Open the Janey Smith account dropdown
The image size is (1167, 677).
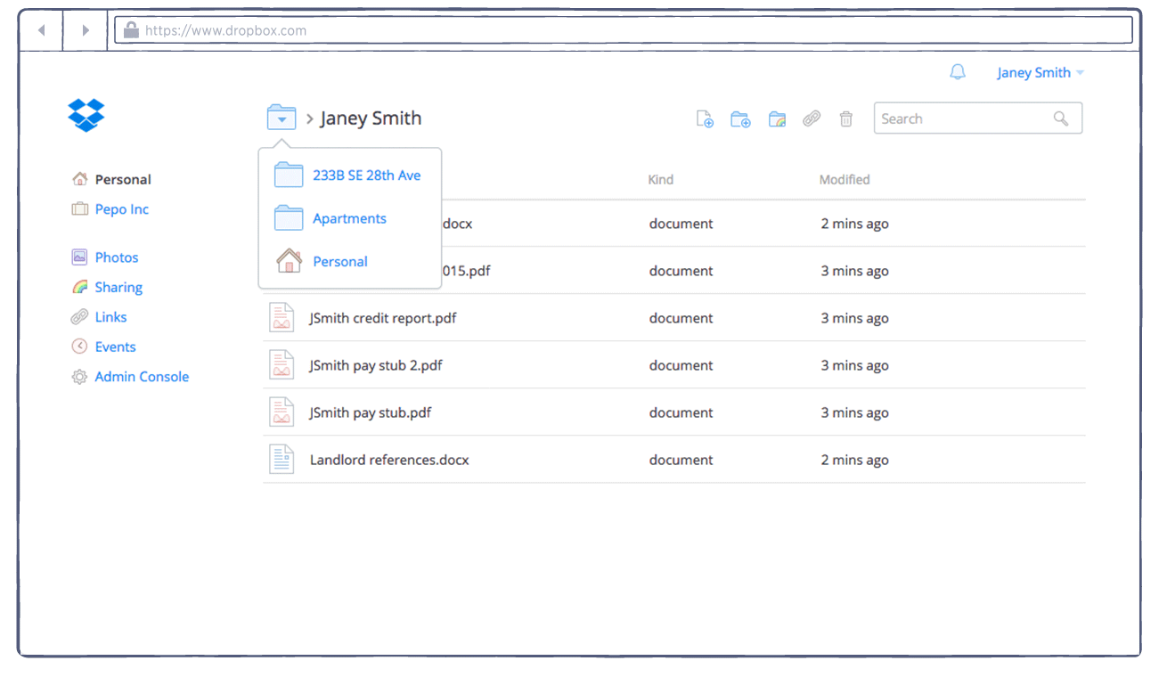point(1040,73)
